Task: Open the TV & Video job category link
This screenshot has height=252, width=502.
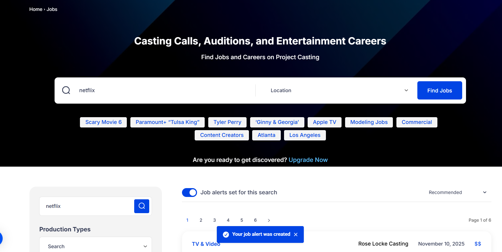Action: [206, 244]
